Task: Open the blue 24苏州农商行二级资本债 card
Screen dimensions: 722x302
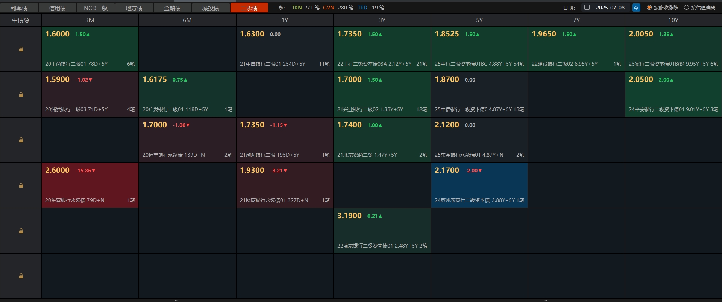Action: [479, 186]
